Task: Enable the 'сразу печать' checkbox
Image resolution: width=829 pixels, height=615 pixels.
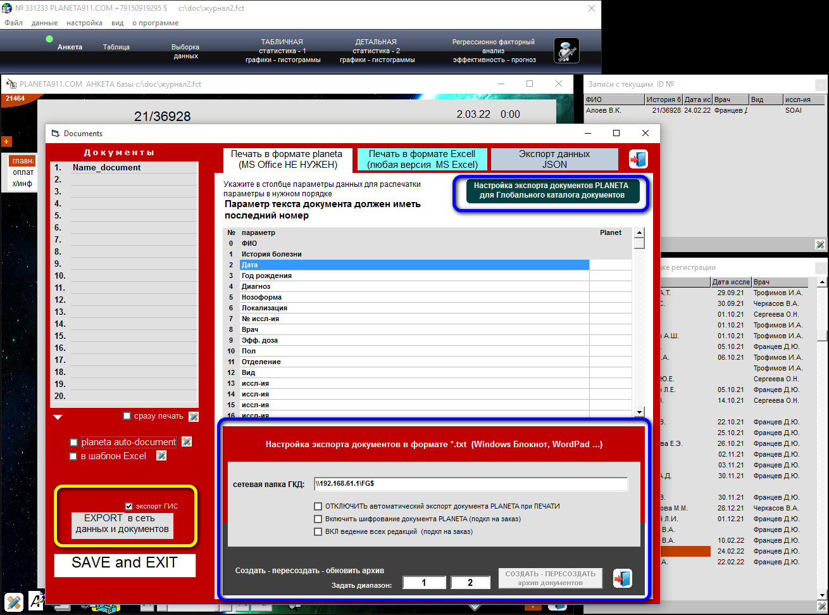Action: (127, 417)
